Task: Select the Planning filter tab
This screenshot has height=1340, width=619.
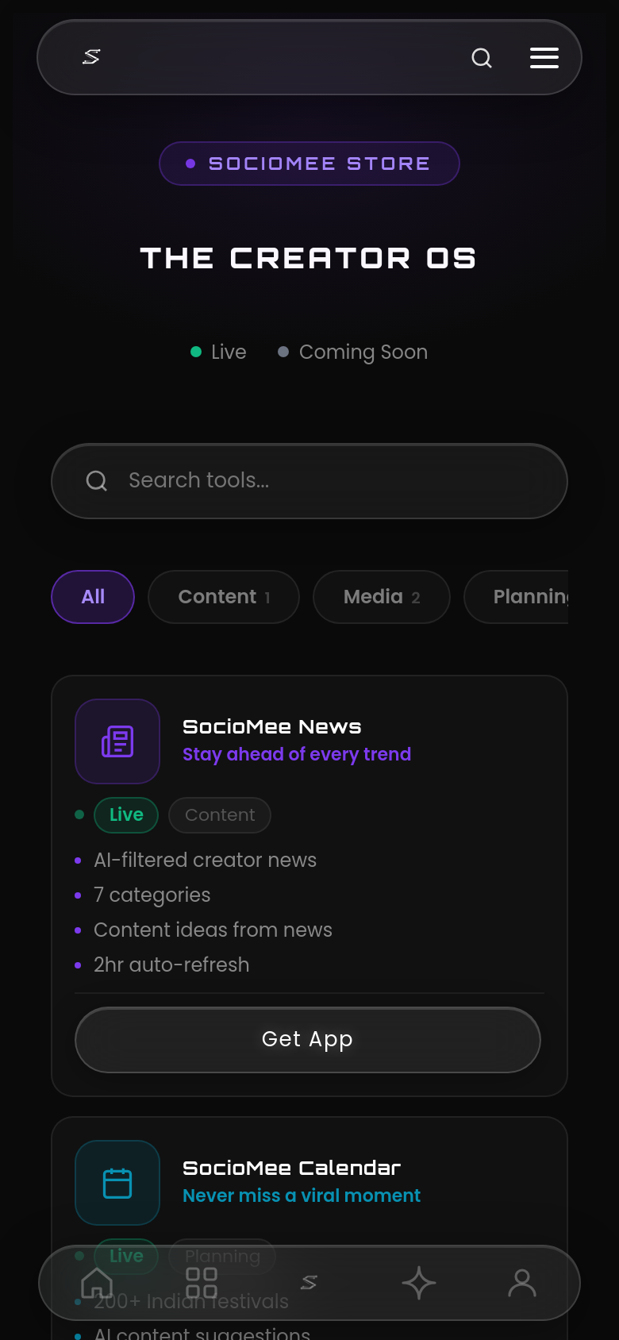Action: coord(517,597)
